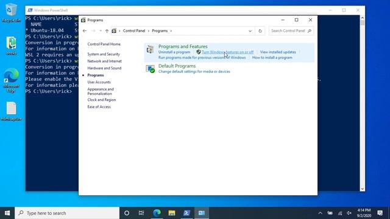Refresh the Control Panel address bar
The height and width of the screenshot is (219, 390).
(x=260, y=31)
